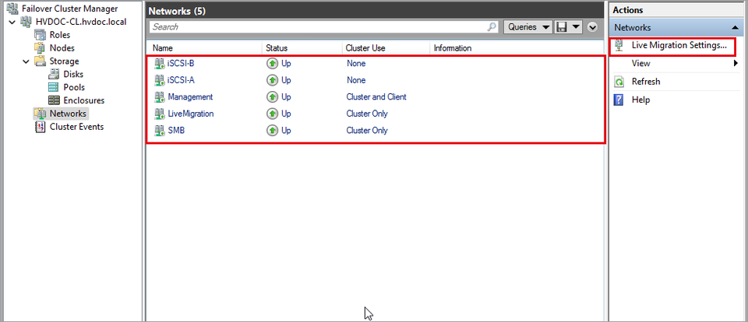Viewport: 748px width, 322px height.
Task: Click the Help question mark icon
Action: coord(619,100)
